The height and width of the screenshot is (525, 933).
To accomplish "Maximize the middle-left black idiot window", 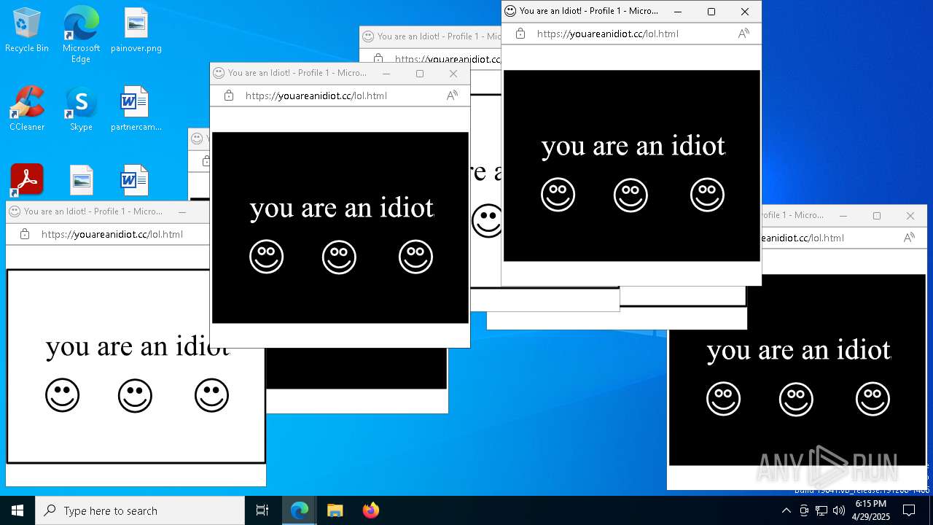I will [420, 74].
